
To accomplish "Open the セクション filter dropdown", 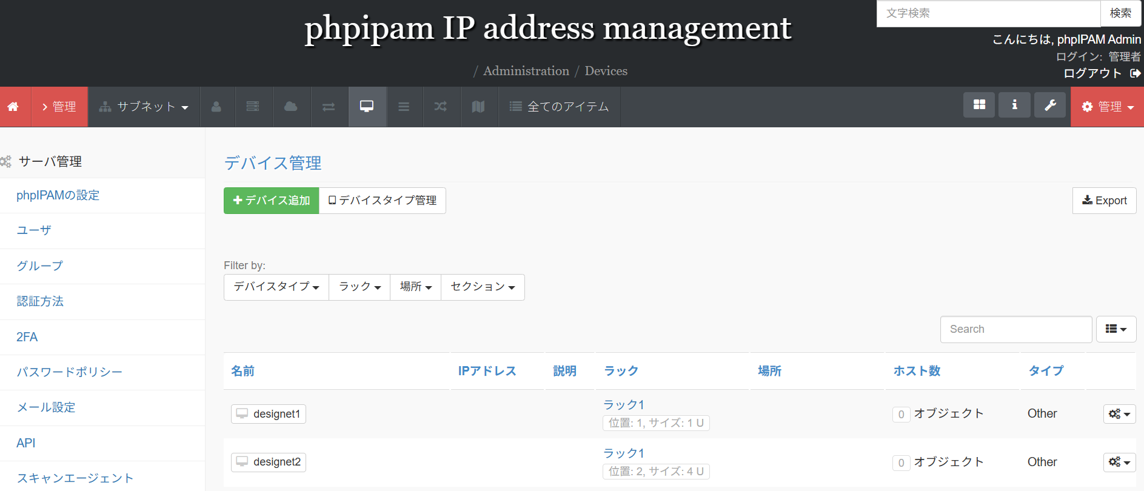I will (x=483, y=287).
